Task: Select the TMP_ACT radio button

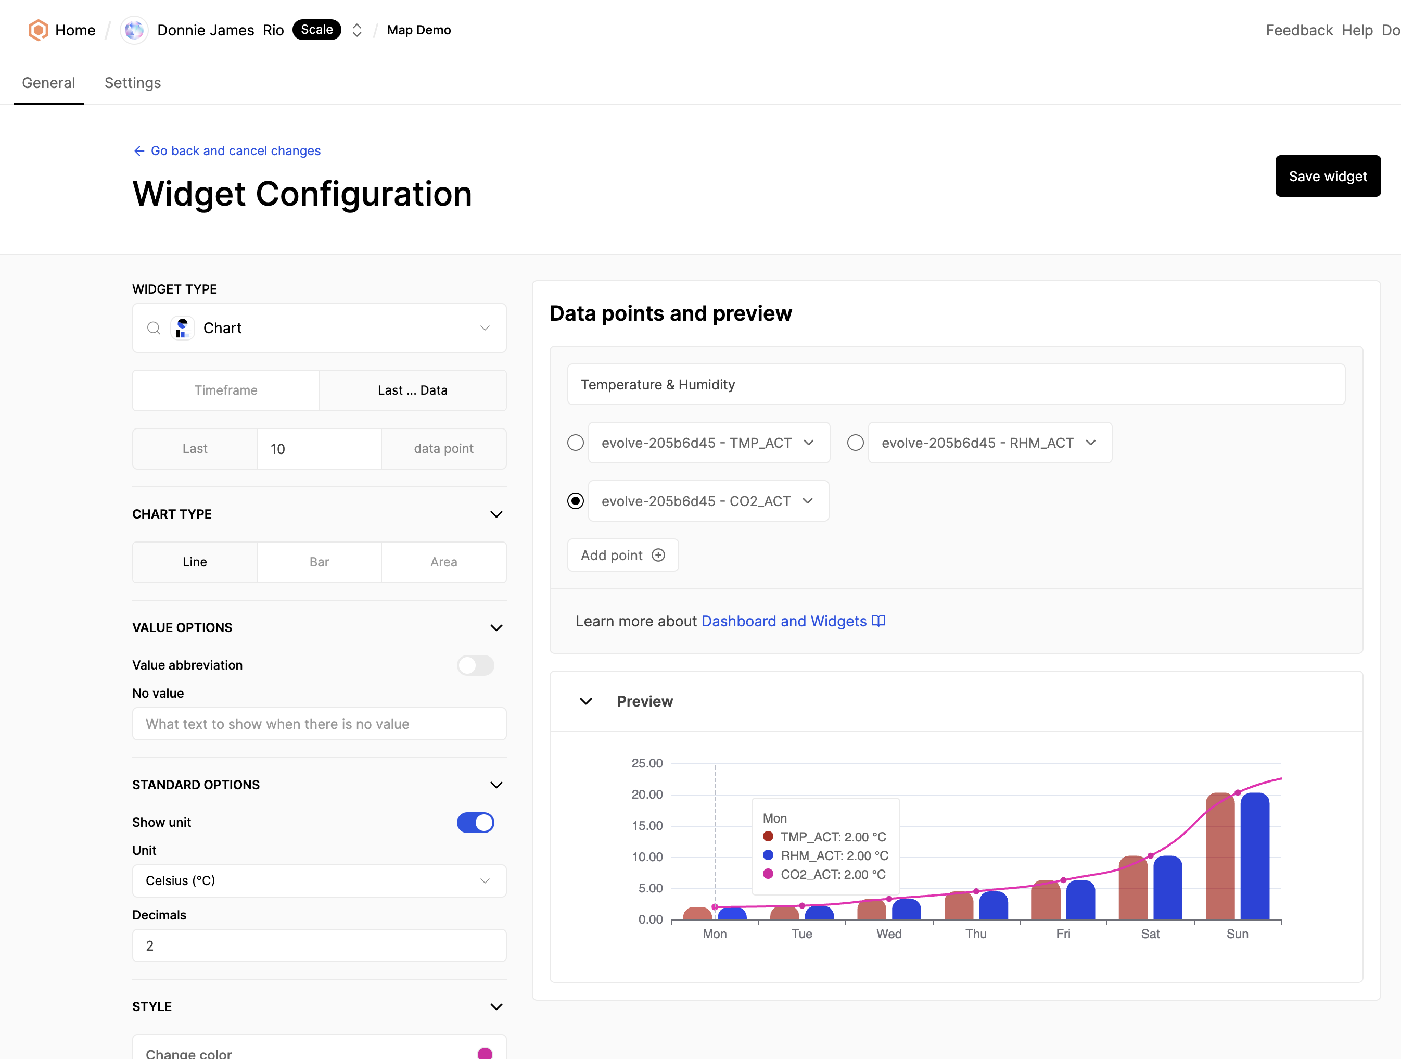Action: 575,443
